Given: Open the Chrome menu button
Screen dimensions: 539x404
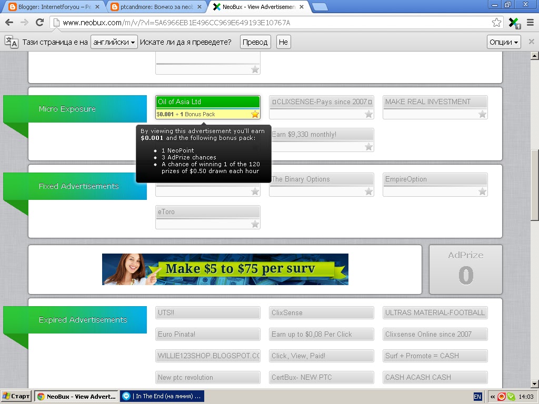Looking at the screenshot, I should (531, 23).
